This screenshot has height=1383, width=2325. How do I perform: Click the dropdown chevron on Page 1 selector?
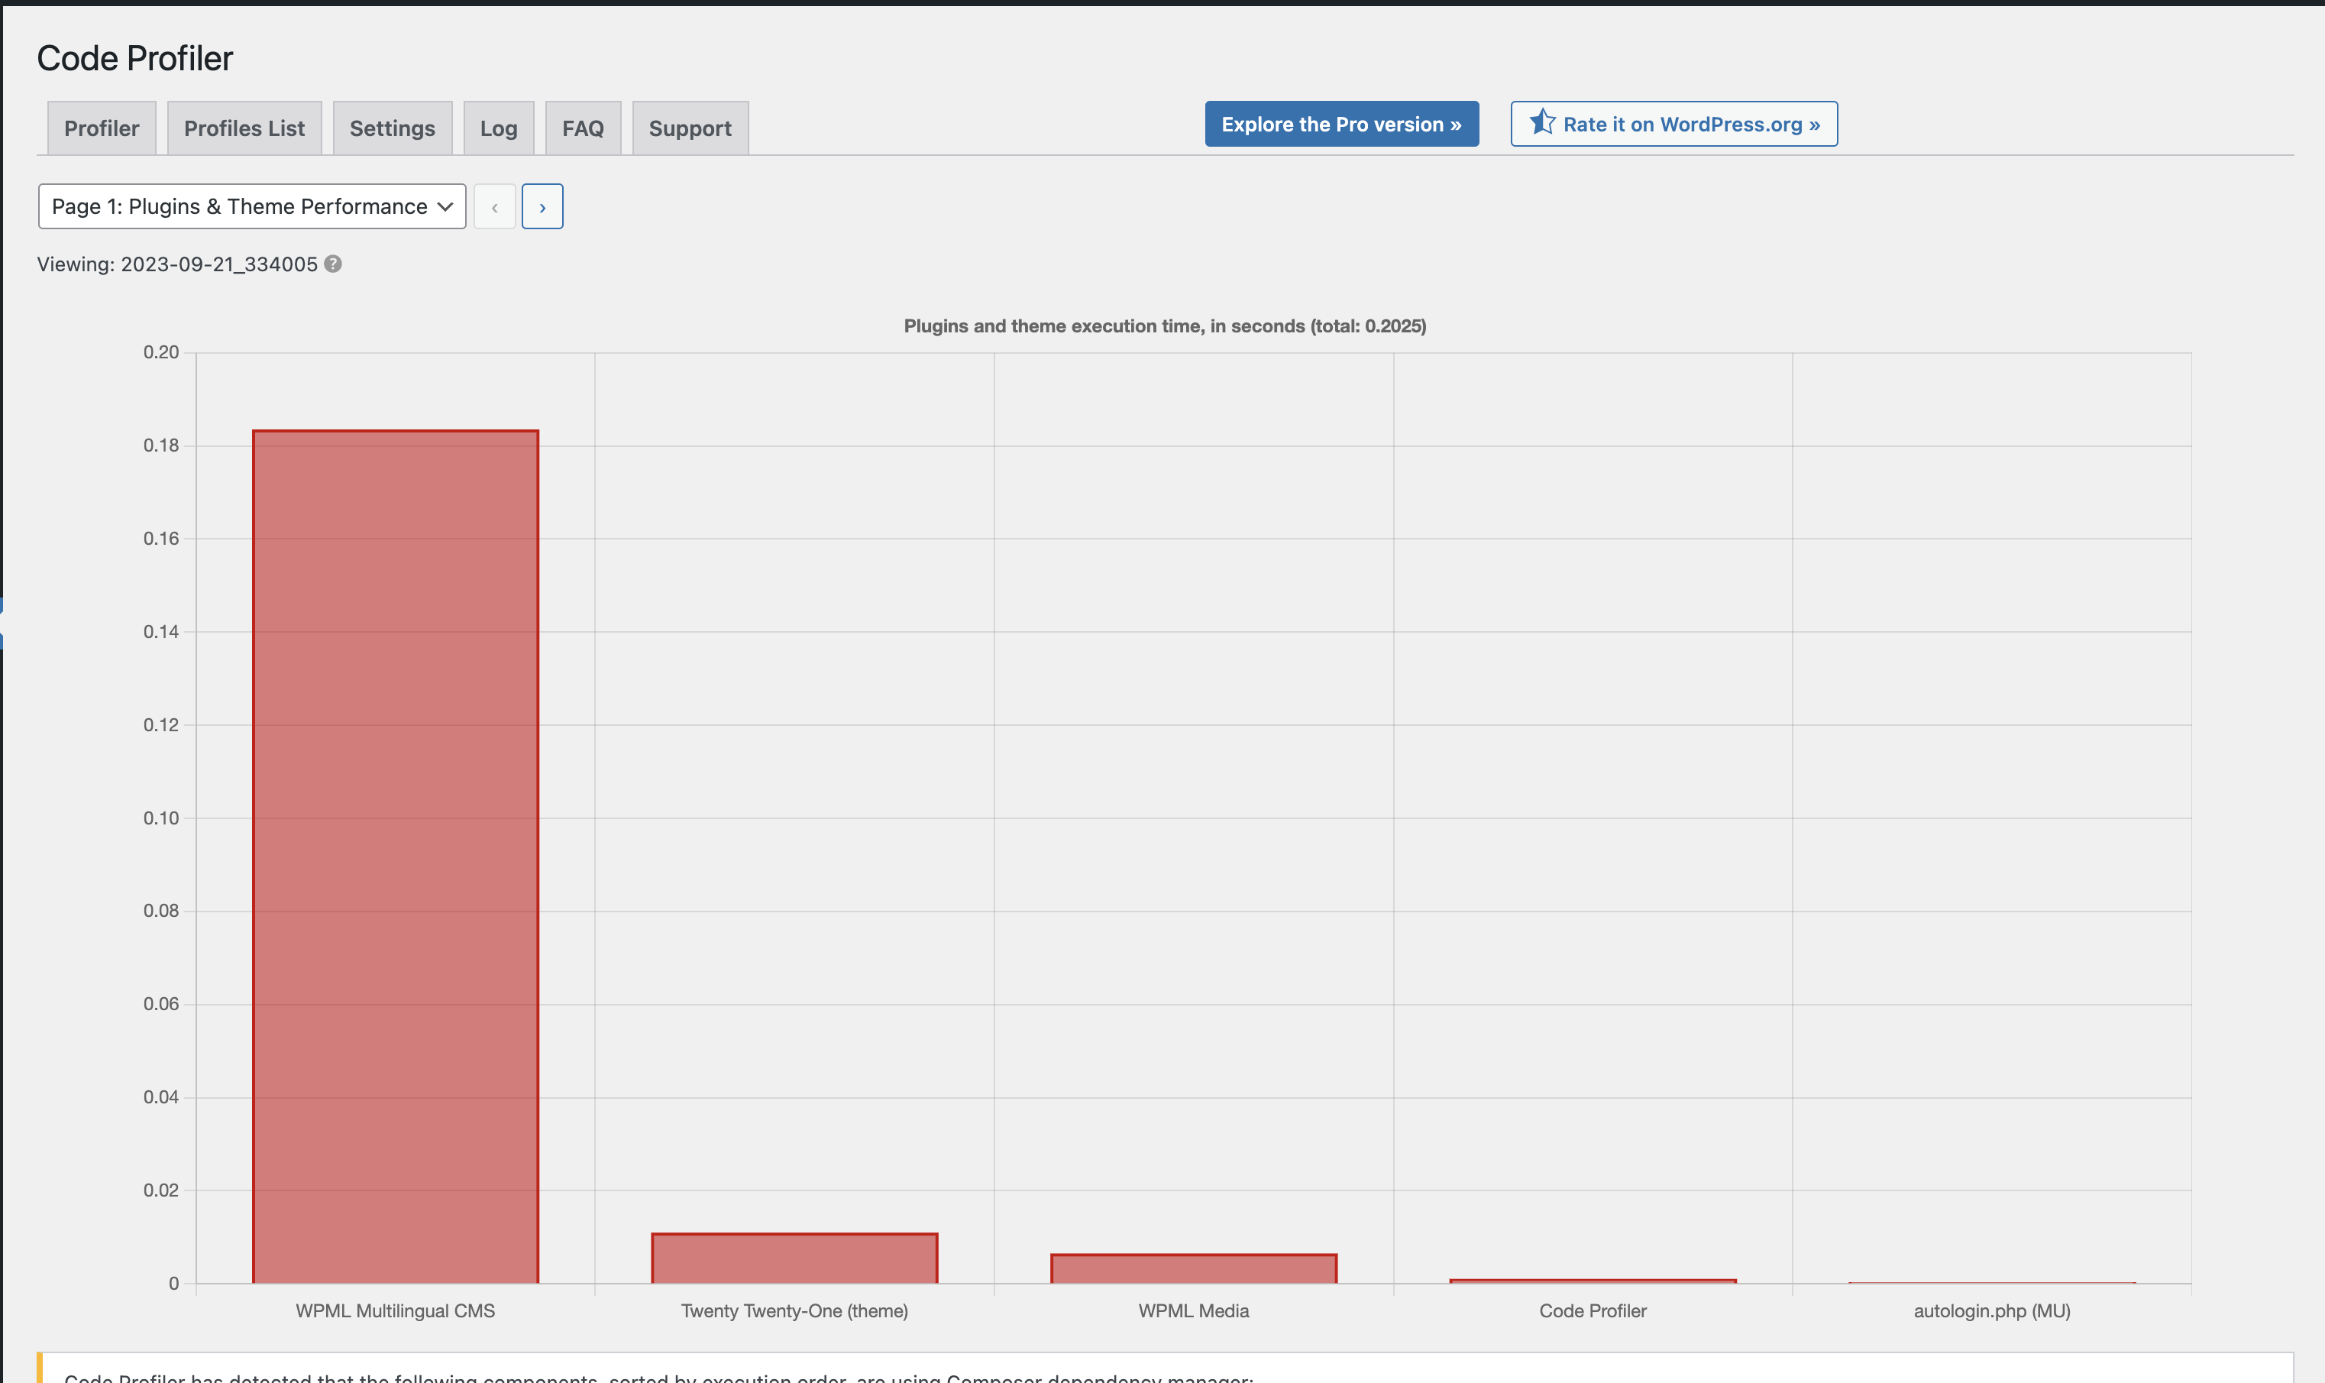tap(445, 206)
